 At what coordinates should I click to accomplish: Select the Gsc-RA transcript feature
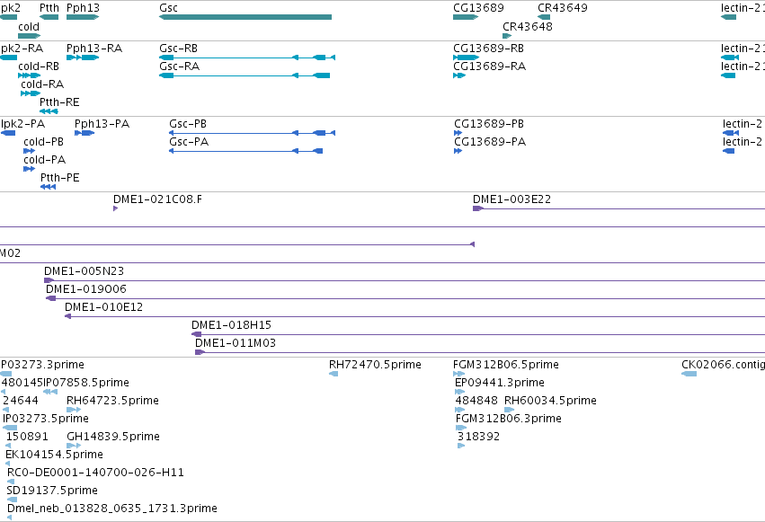coord(245,75)
